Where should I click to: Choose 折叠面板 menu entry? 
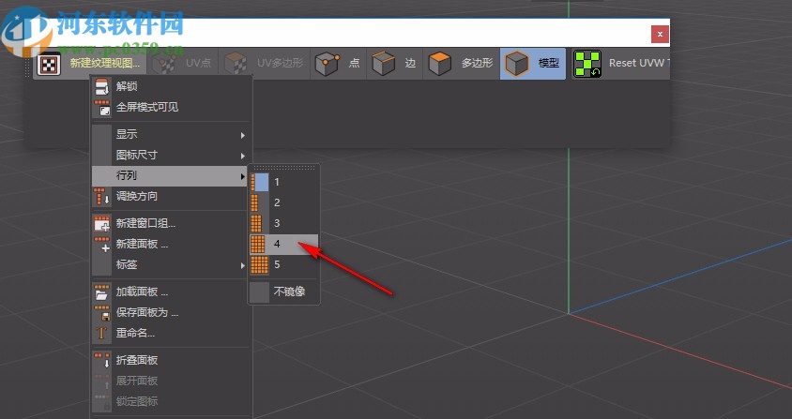(171, 360)
